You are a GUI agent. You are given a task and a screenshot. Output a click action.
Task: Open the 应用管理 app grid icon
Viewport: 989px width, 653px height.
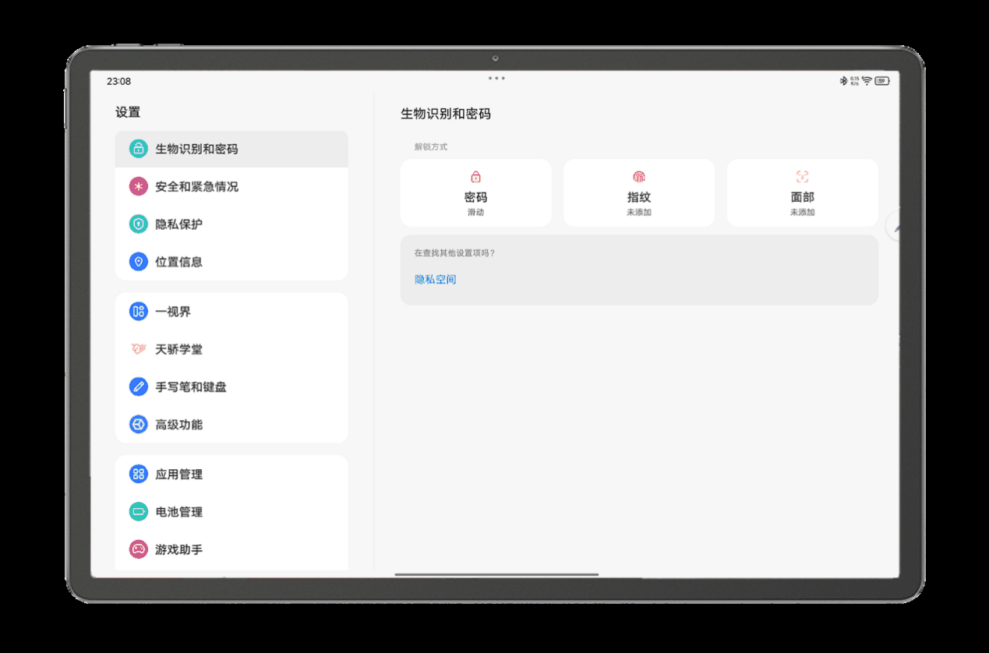point(138,474)
